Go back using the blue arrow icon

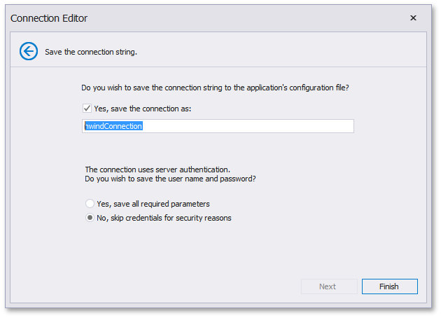29,51
